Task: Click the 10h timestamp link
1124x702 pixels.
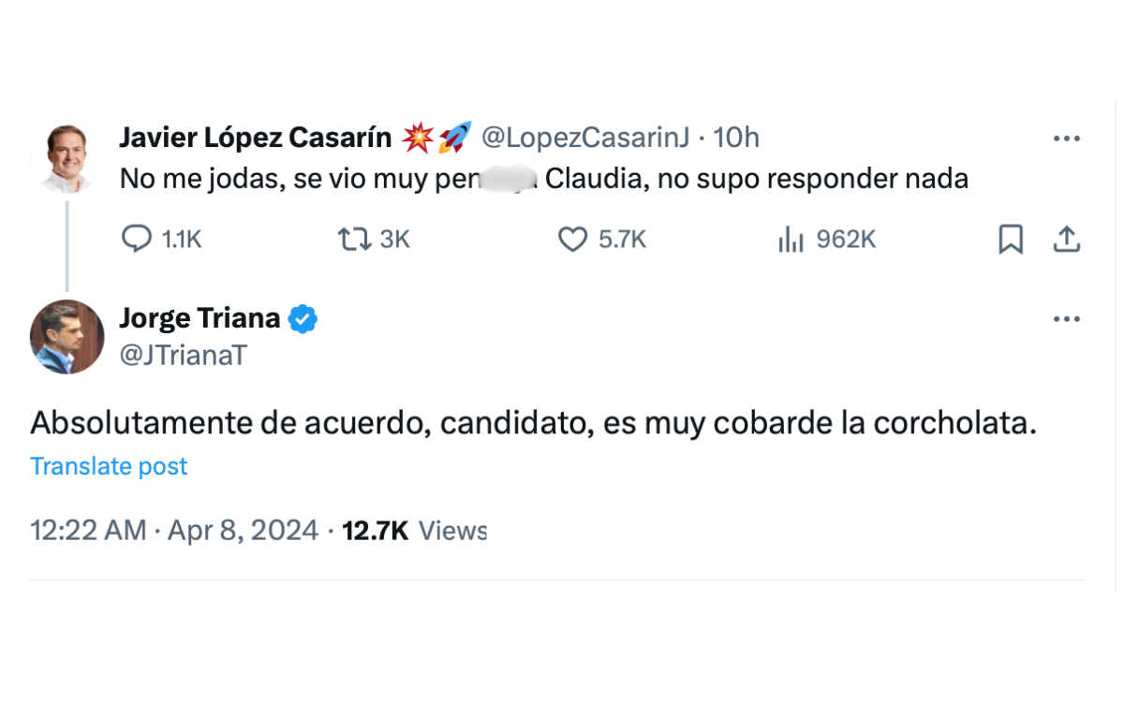Action: (x=736, y=138)
